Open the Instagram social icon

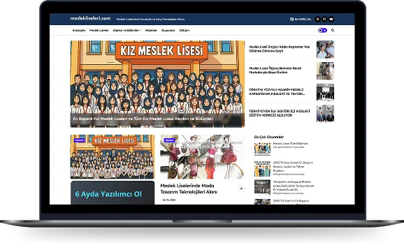pyautogui.click(x=324, y=19)
